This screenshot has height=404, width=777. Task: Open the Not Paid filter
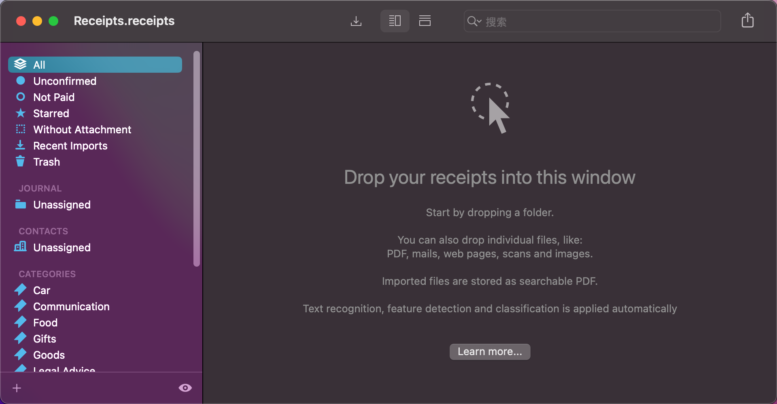[x=54, y=97]
